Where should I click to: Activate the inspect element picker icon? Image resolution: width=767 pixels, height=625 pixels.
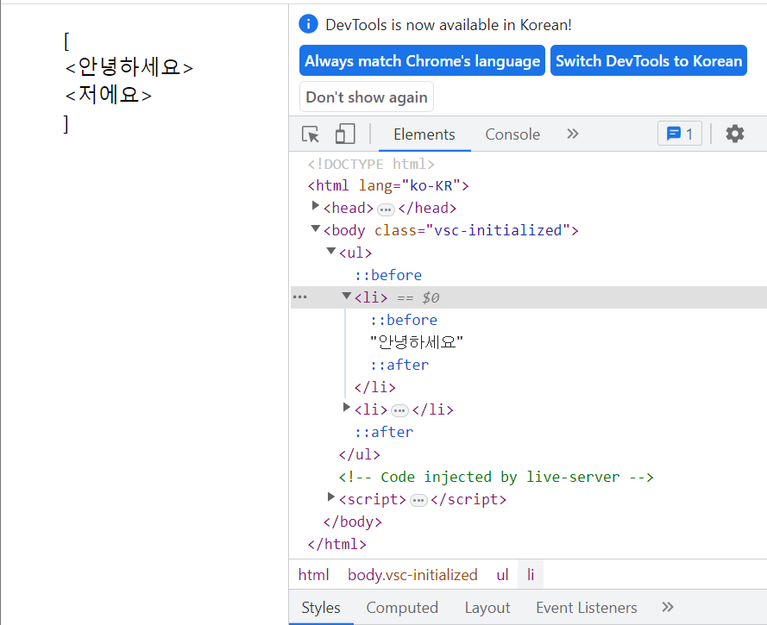tap(311, 134)
